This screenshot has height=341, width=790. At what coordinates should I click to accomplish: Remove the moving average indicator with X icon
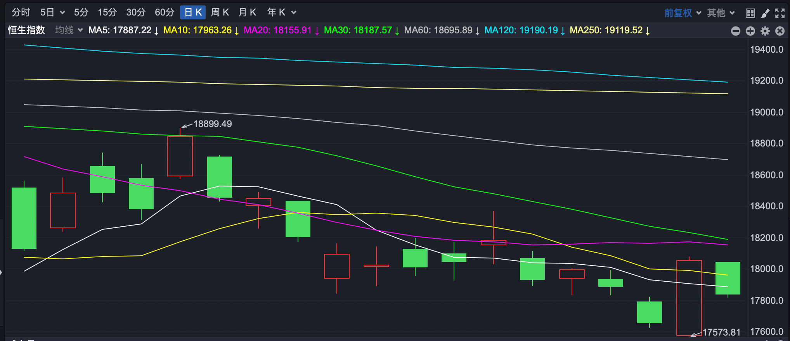pos(780,31)
